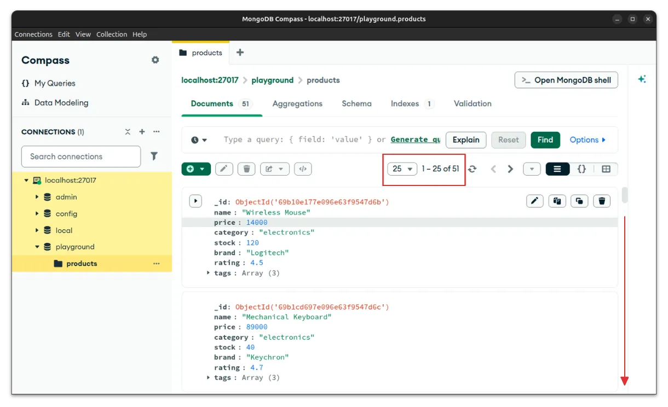Switch to JSON view
The height and width of the screenshot is (407, 668).
tap(581, 169)
